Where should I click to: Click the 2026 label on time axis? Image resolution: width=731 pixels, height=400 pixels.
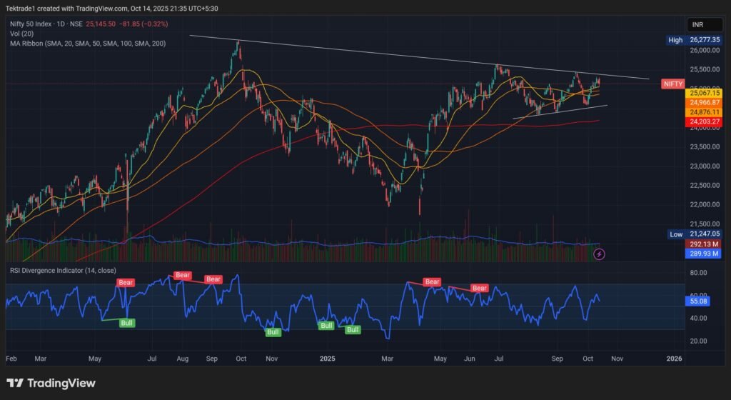point(673,357)
